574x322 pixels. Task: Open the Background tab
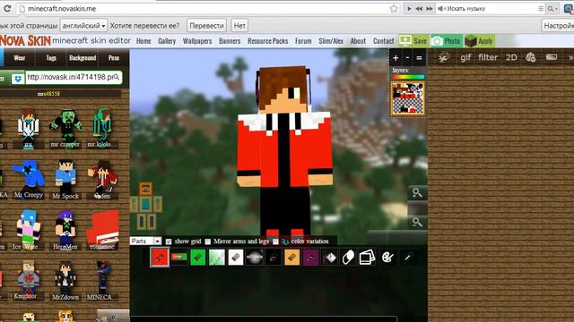[x=83, y=57]
